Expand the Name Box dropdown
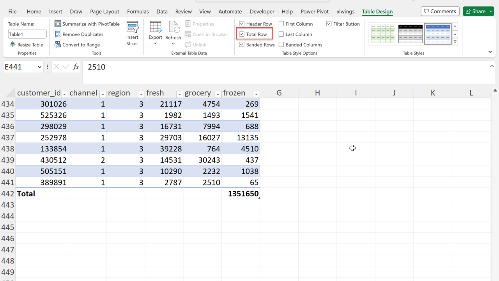 (39, 67)
